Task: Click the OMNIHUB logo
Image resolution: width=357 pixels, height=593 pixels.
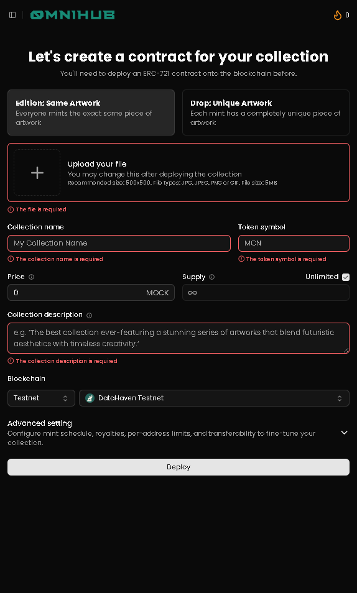Action: (72, 15)
